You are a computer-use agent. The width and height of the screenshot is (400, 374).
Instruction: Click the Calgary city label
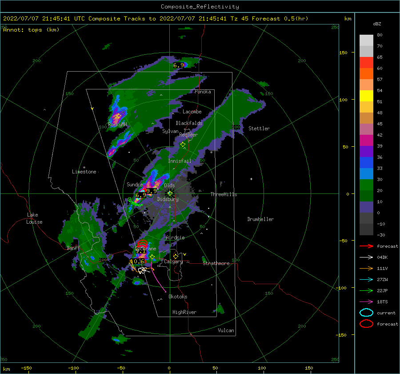[x=173, y=261]
